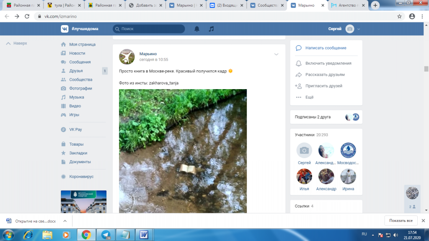This screenshot has width=429, height=241.
Task: Click the Документы file icon
Action: (x=64, y=162)
